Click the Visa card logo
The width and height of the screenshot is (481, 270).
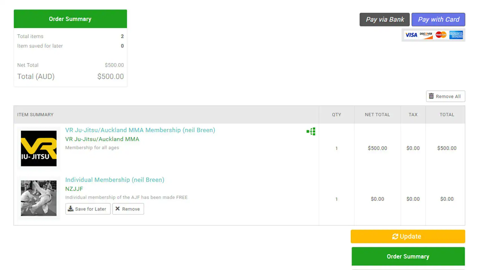(x=411, y=35)
